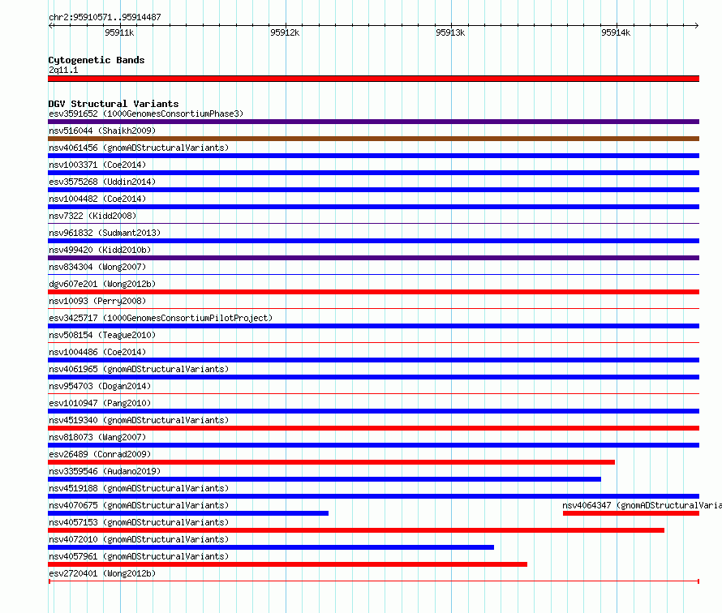This screenshot has height=613, width=722.
Task: Click the purple esv3591652 variant bar
Action: 373,122
